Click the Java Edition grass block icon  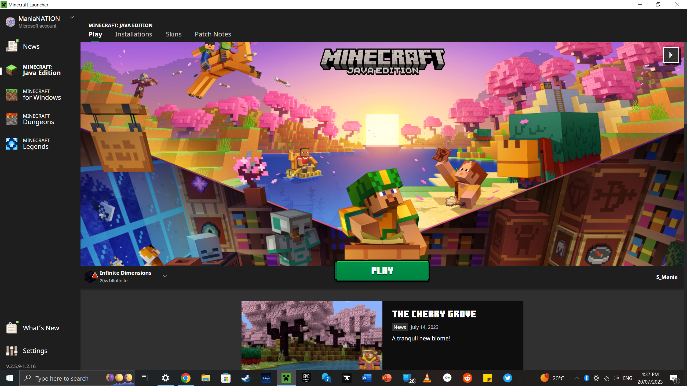(x=12, y=70)
